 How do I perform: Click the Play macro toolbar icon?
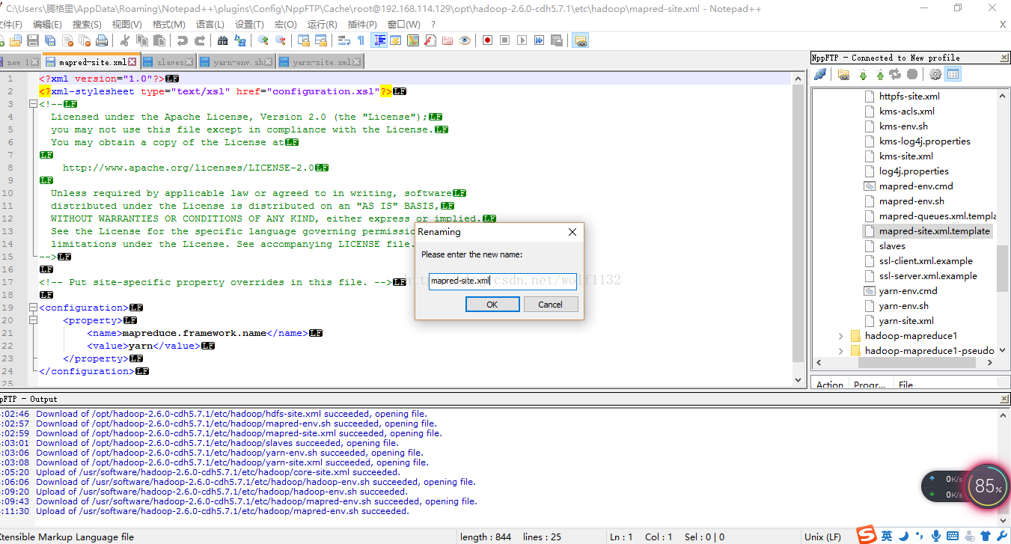(x=522, y=40)
